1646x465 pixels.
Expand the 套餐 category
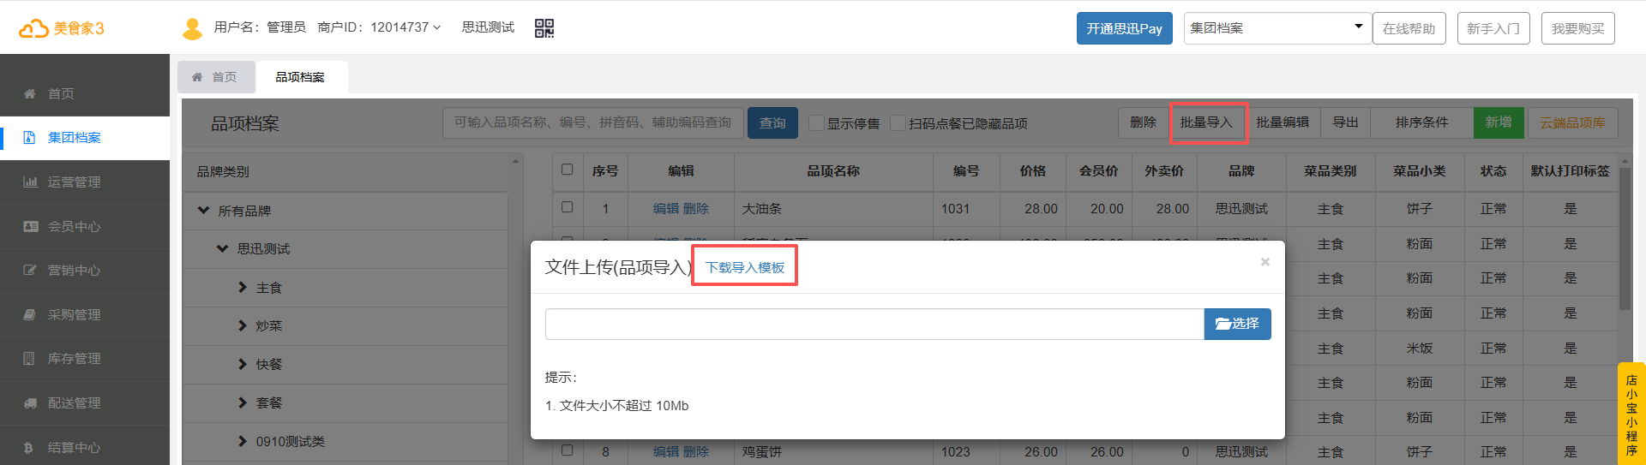243,402
